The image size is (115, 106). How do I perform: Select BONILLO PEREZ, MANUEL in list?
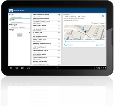[46, 26]
